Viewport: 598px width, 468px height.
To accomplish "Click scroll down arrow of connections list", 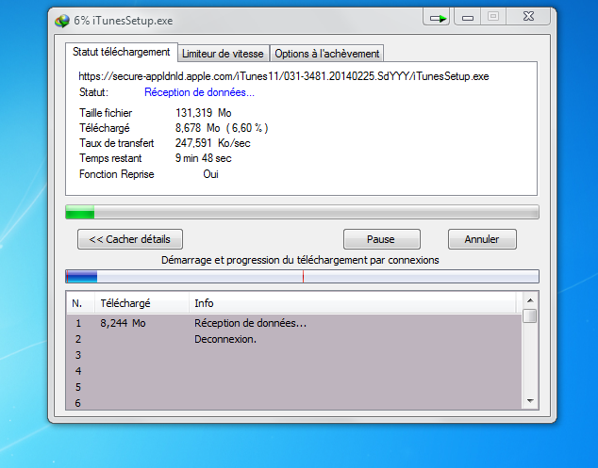I will coord(530,400).
